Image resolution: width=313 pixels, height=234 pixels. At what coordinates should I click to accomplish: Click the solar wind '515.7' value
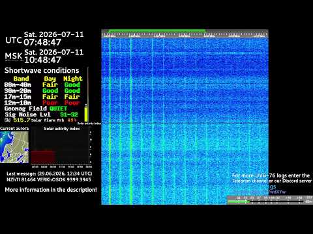22,120
